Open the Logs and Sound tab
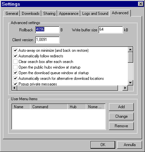The image size is (145, 152). 95,14
